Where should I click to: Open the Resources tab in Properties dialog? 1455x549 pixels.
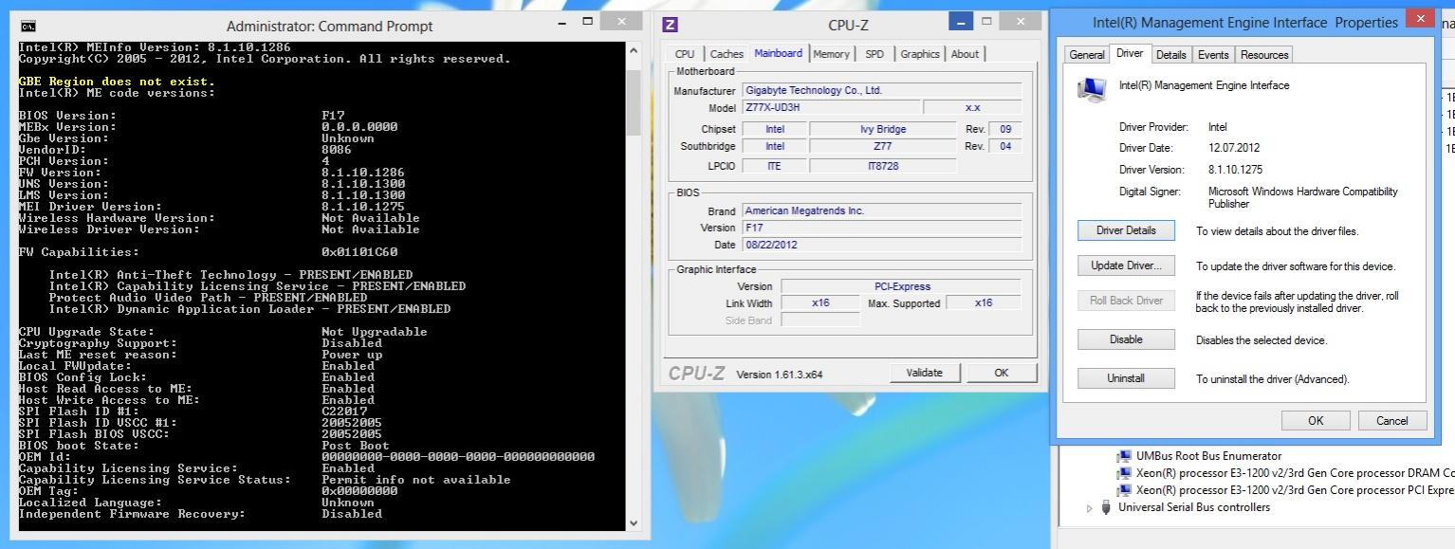tap(1264, 55)
